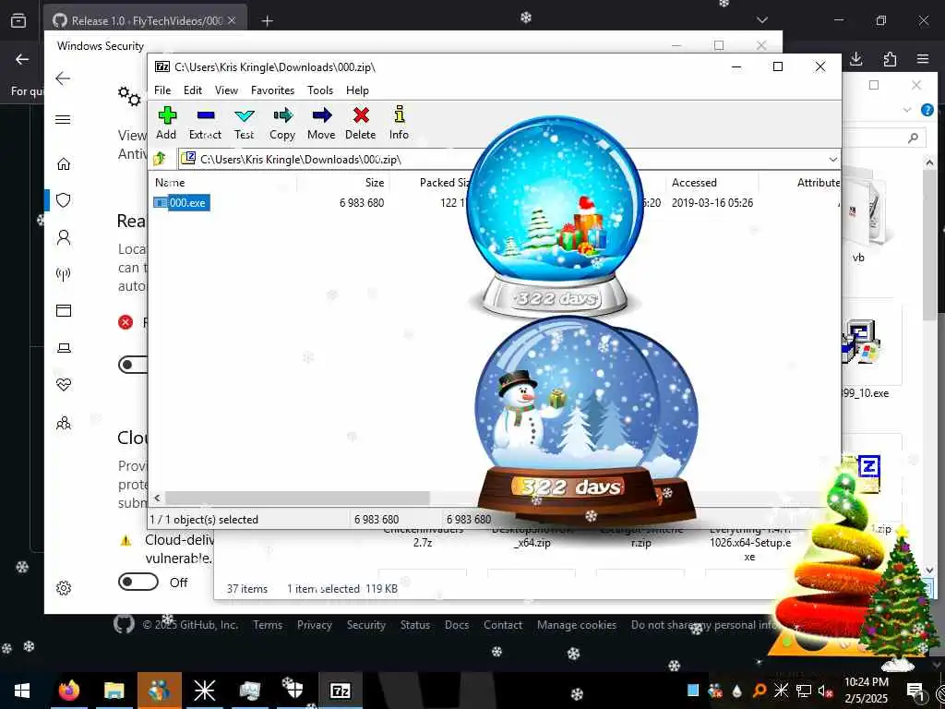Open Account protection in Windows Security sidebar
The height and width of the screenshot is (709, 945).
64,237
